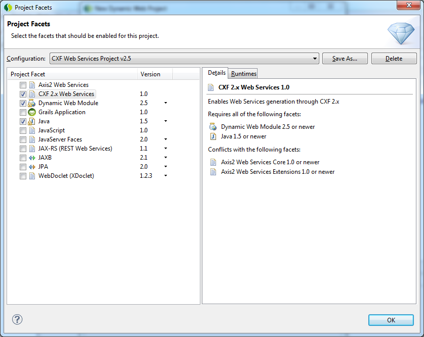Switch to the Runtimes tab
Image resolution: width=424 pixels, height=337 pixels.
coord(244,73)
